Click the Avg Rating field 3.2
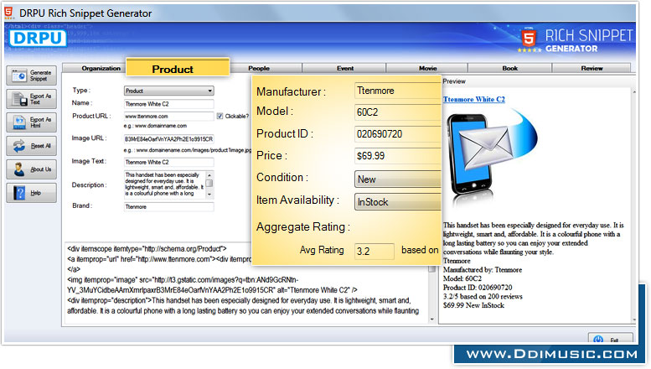 point(374,252)
